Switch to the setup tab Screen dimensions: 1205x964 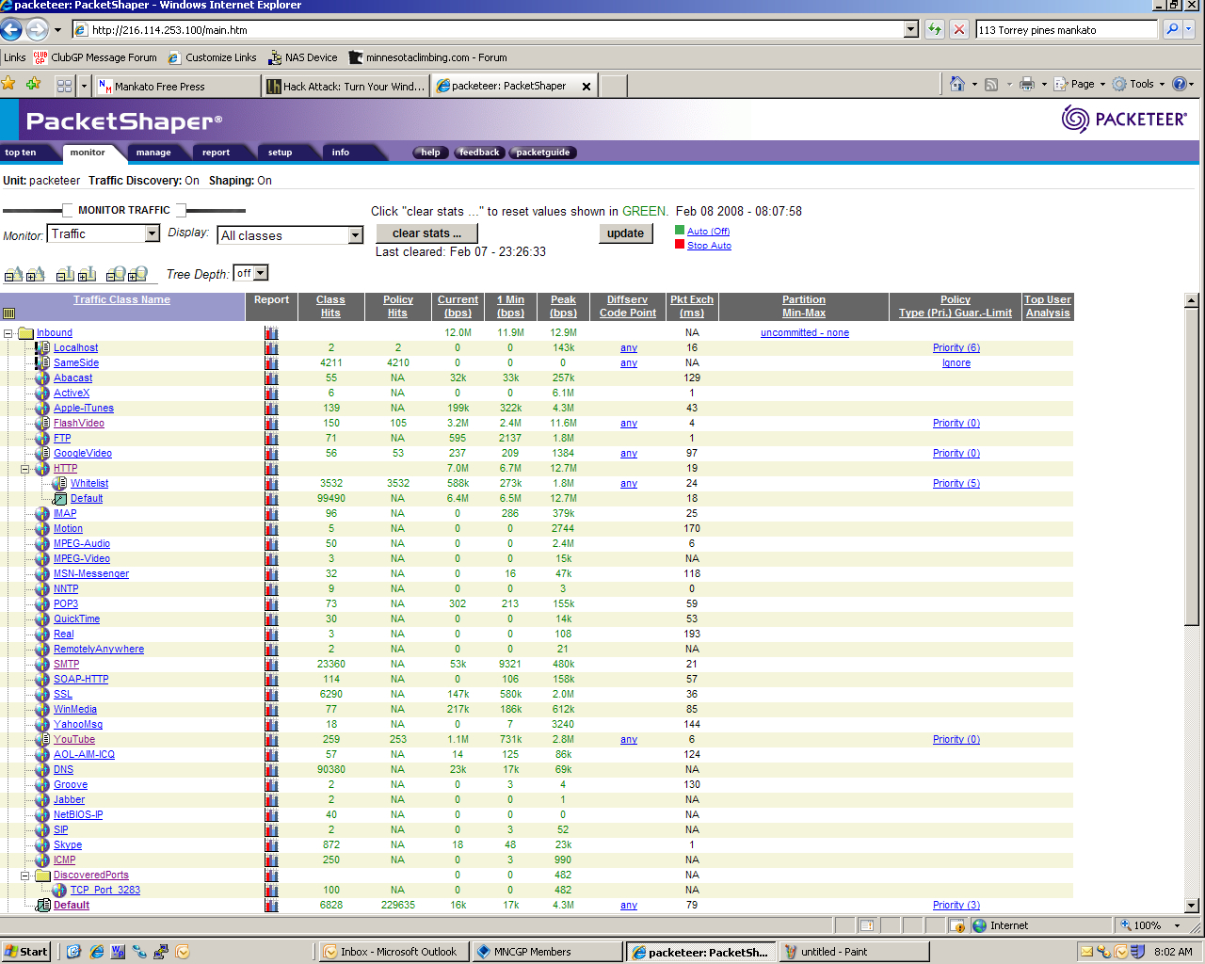280,153
